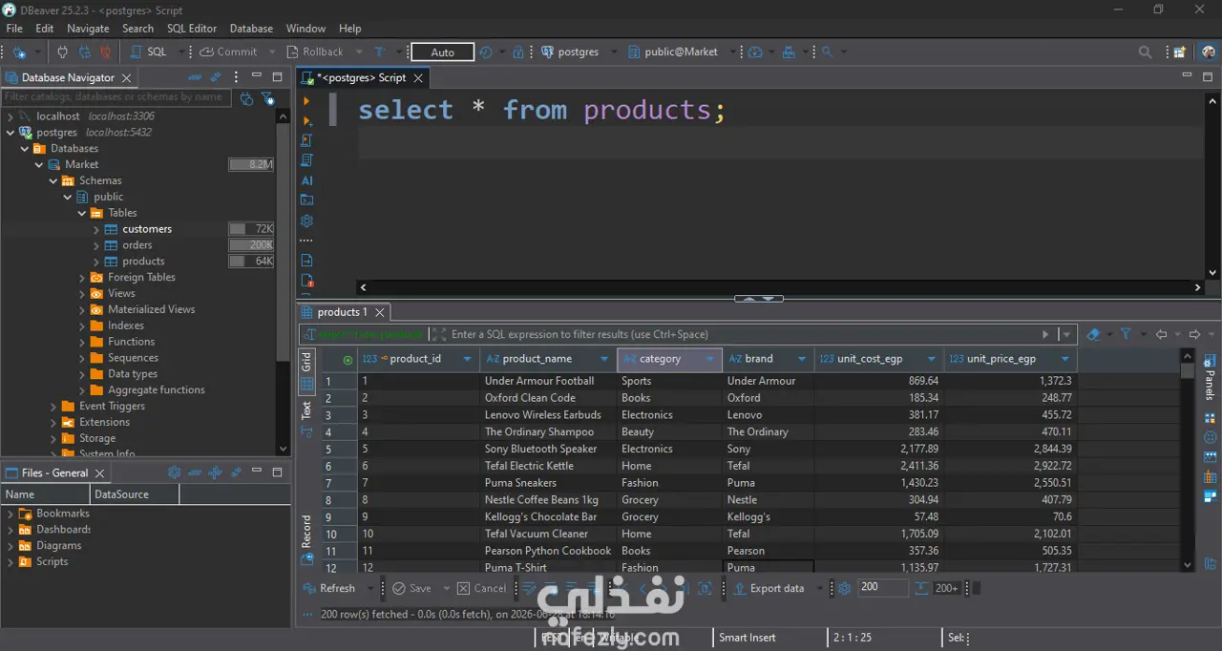Expand the customers table node
Screen dimensions: 1222x651
[96, 229]
